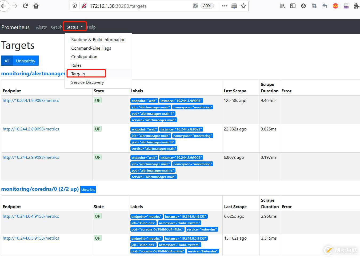This screenshot has width=360, height=258.
Task: Click scrape duration 3.197ms
Action: pos(269,157)
